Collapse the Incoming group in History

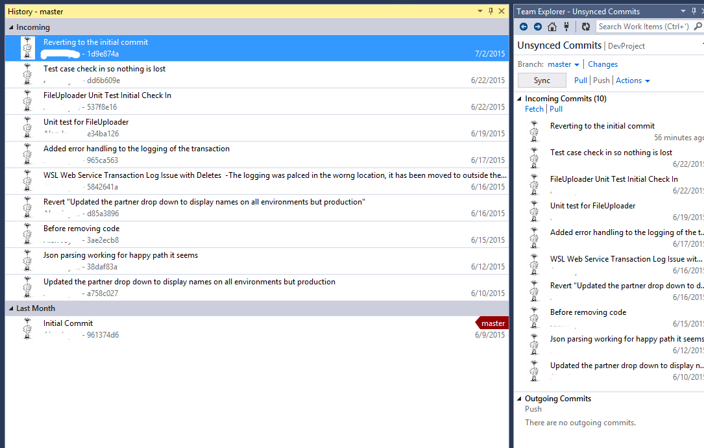tap(11, 27)
